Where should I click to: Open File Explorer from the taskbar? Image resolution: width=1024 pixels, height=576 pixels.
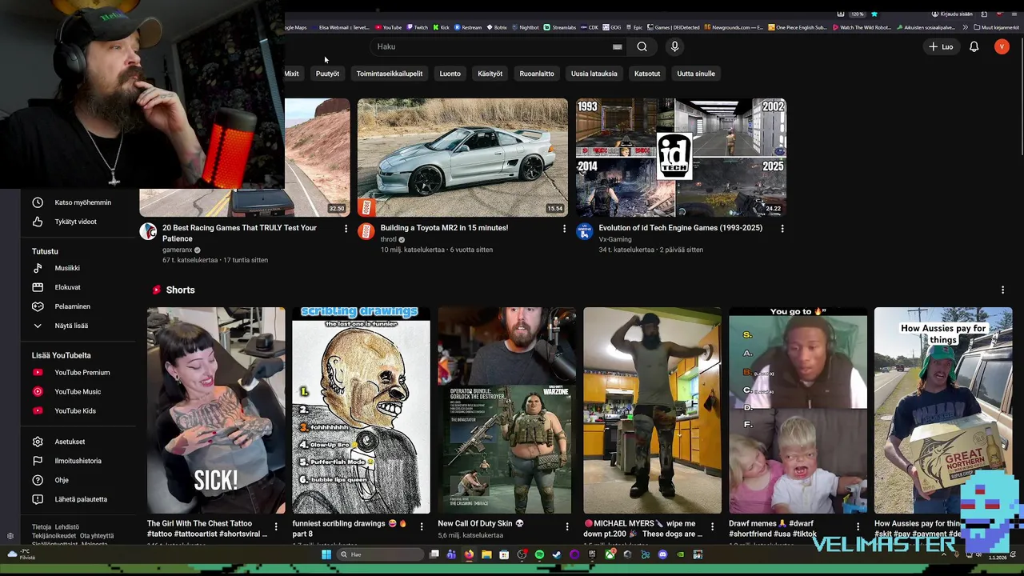[486, 554]
